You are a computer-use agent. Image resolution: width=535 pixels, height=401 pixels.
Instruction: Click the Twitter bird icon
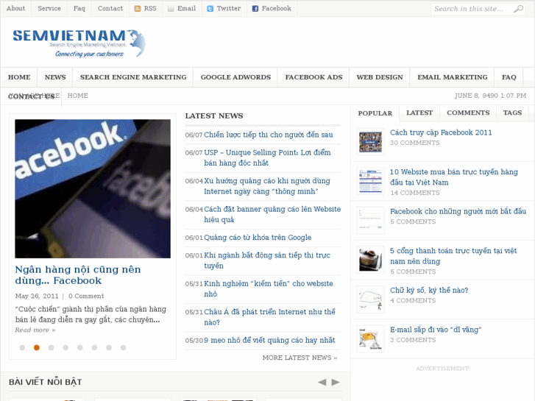(x=210, y=9)
